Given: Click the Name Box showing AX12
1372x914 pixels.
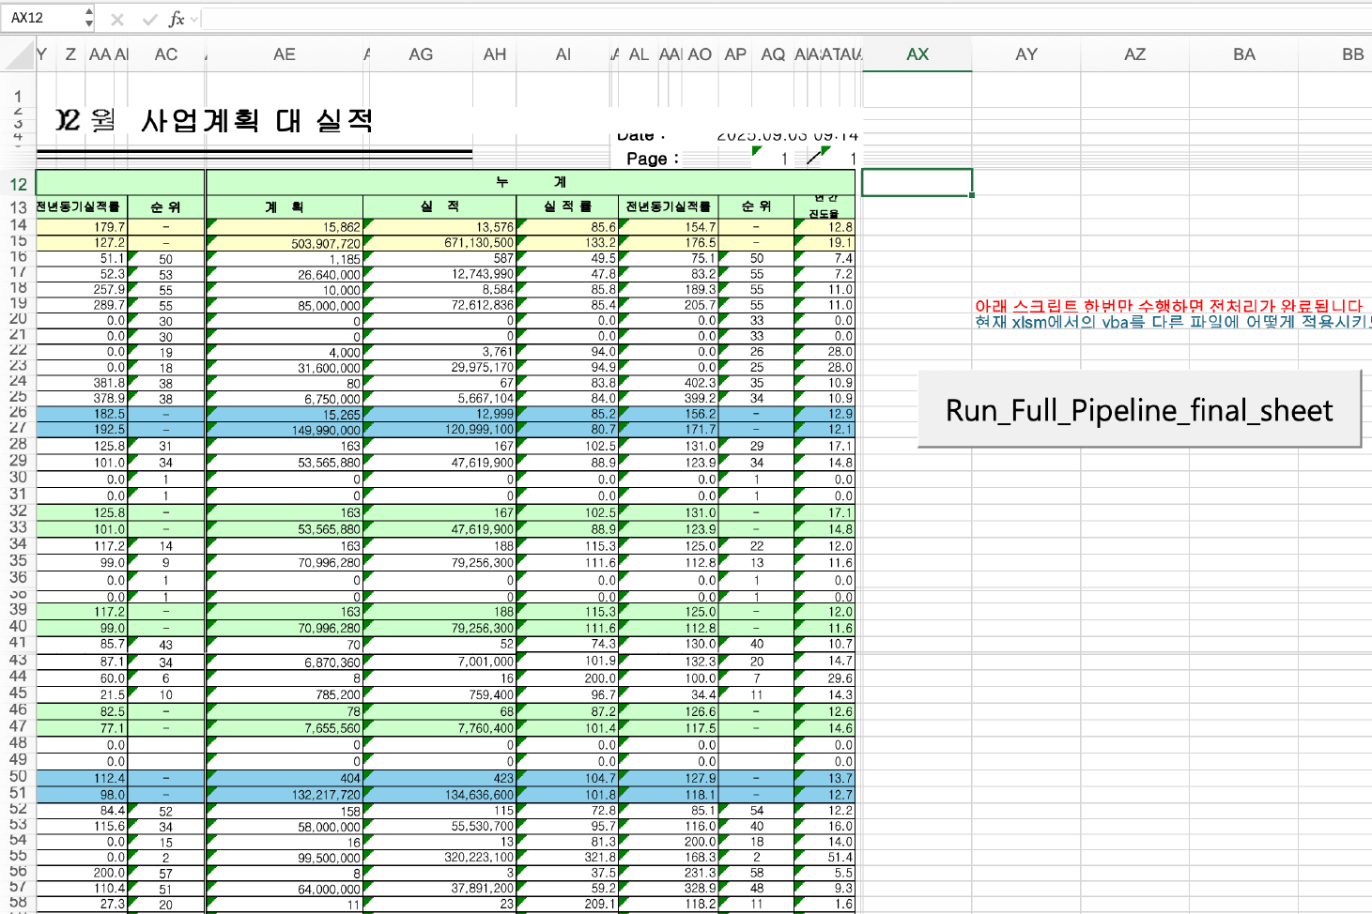Looking at the screenshot, I should (x=42, y=18).
